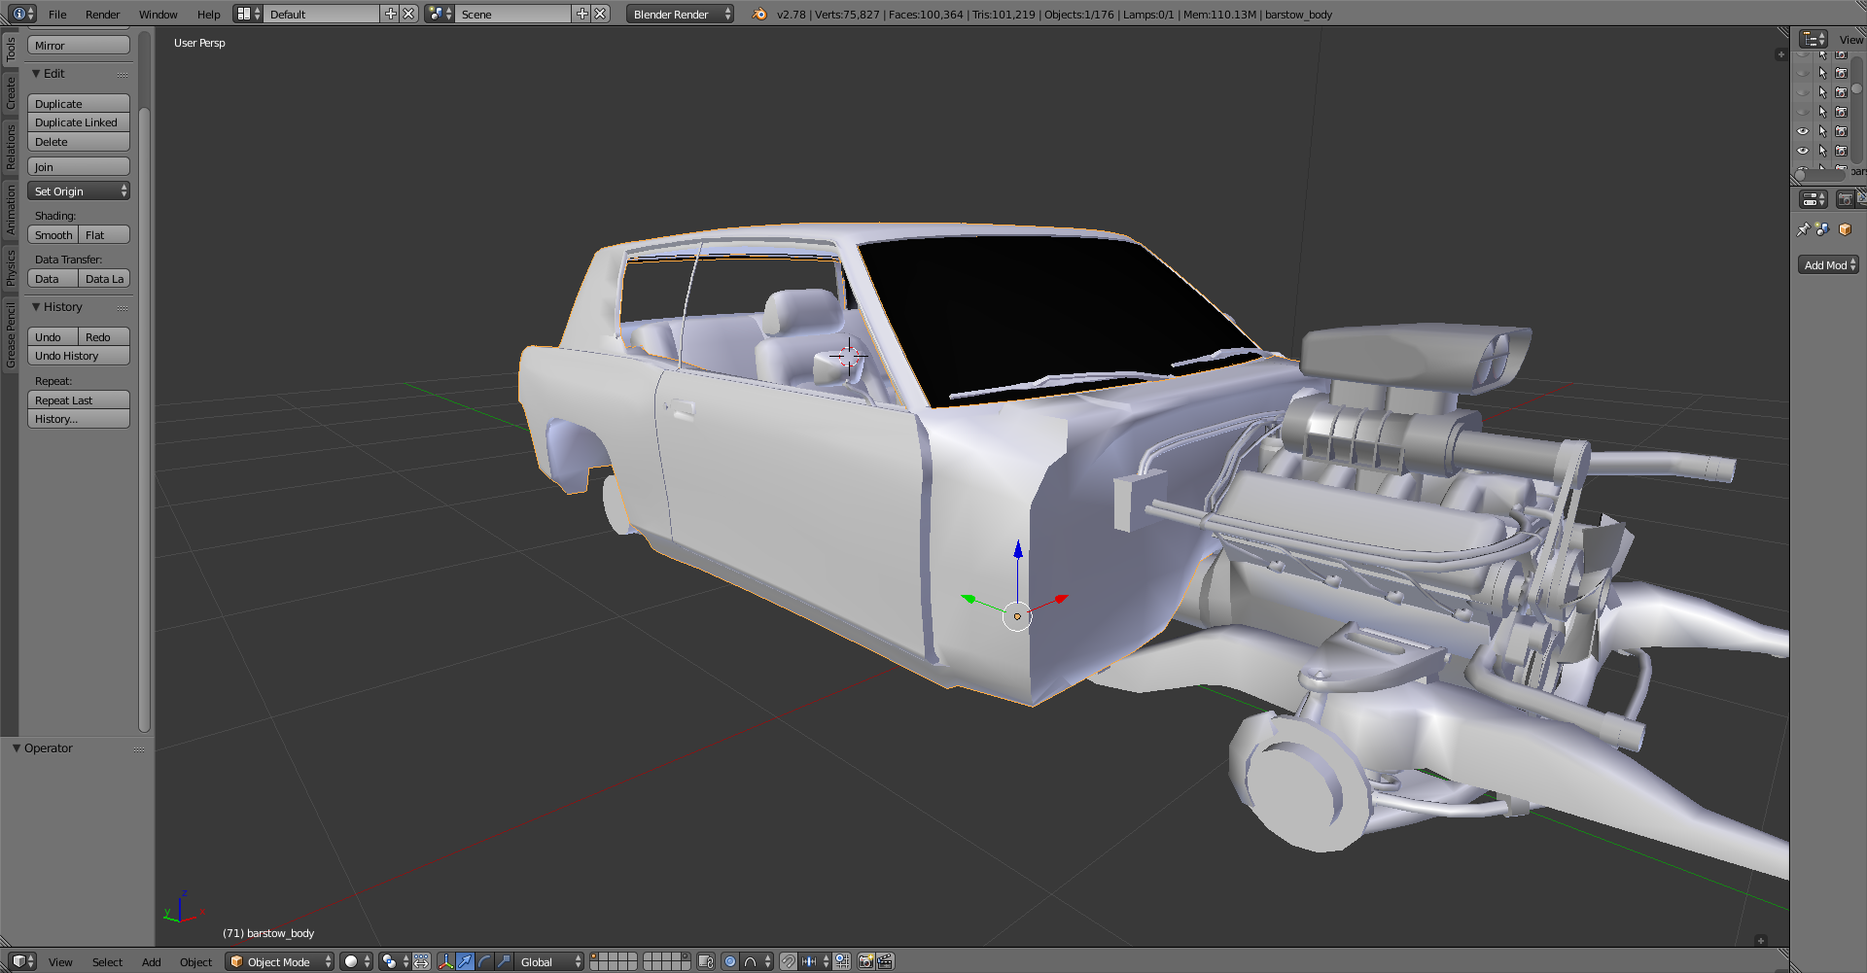Screen dimensions: 1867x973
Task: Click the rotate manipulator arc icon
Action: pyautogui.click(x=484, y=961)
